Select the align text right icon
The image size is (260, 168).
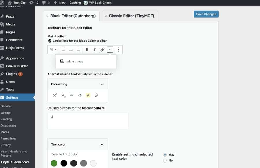point(78,50)
